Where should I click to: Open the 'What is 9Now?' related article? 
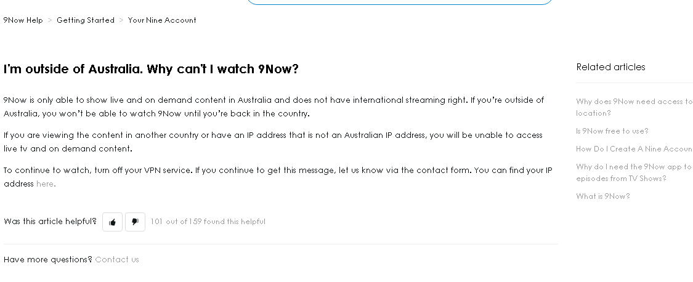(603, 196)
